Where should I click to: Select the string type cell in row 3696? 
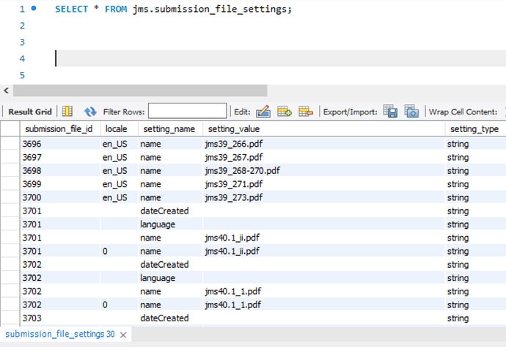(475, 144)
